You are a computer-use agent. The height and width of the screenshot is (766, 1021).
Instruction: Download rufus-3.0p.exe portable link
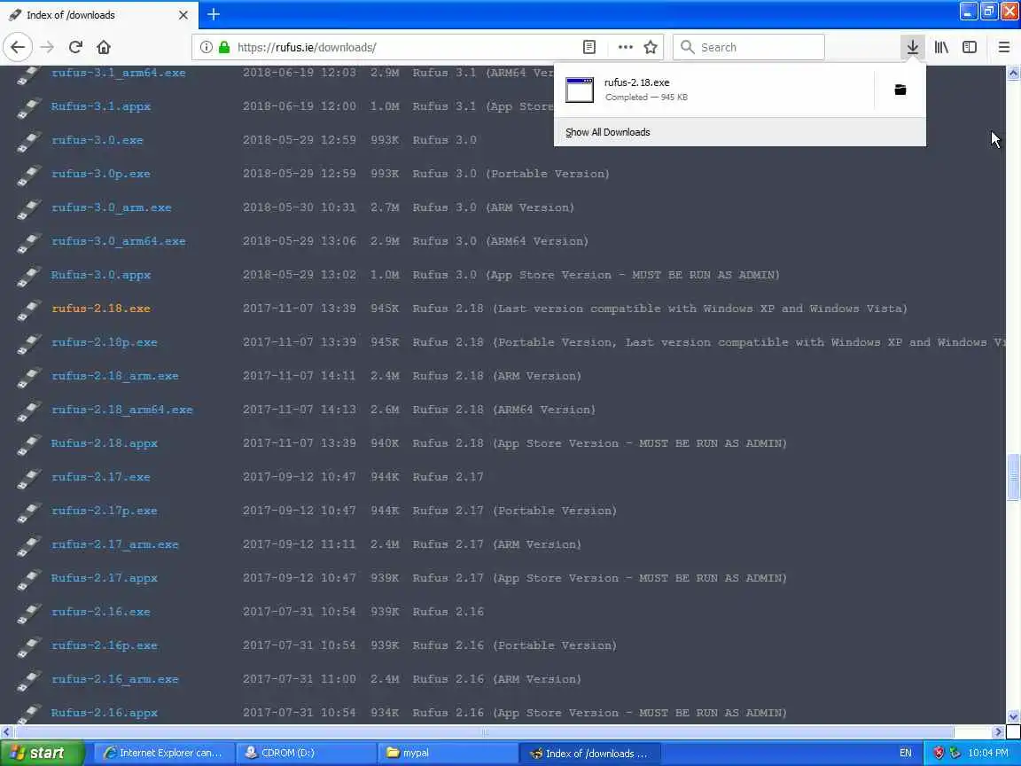click(101, 174)
